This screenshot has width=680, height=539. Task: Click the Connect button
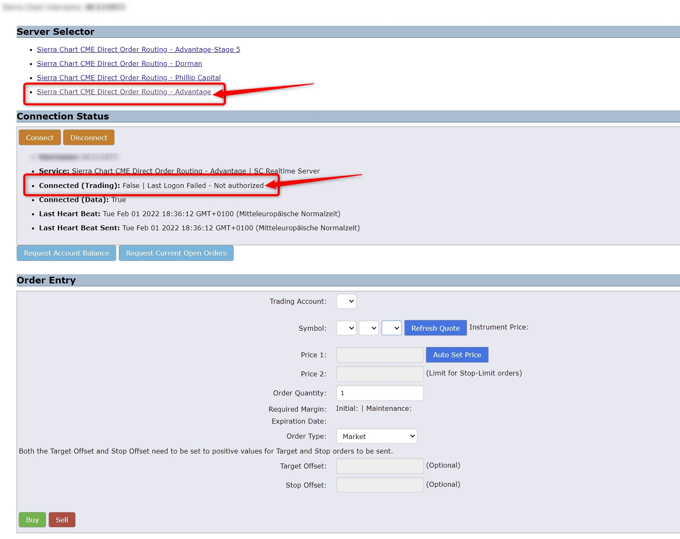click(40, 138)
